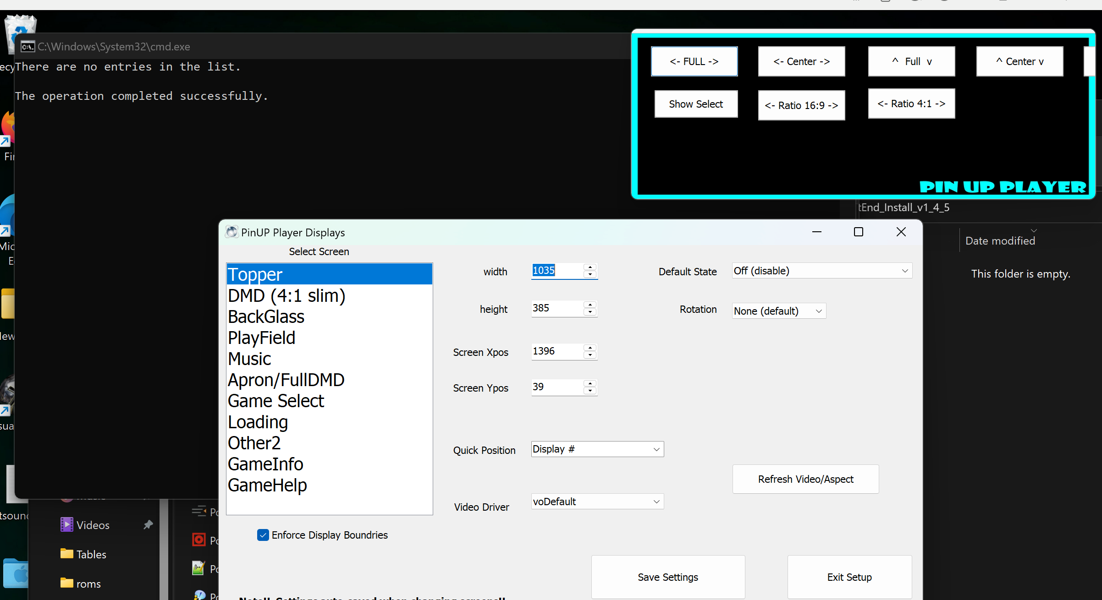Click Exit Setup
Viewport: 1102px width, 600px height.
click(849, 577)
